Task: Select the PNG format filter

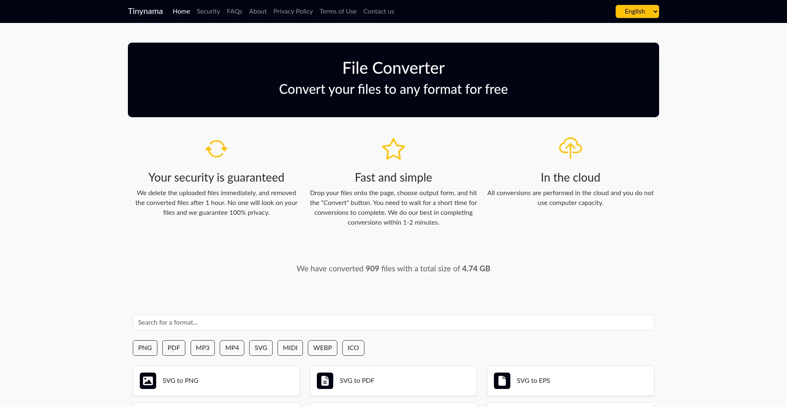Action: point(145,348)
